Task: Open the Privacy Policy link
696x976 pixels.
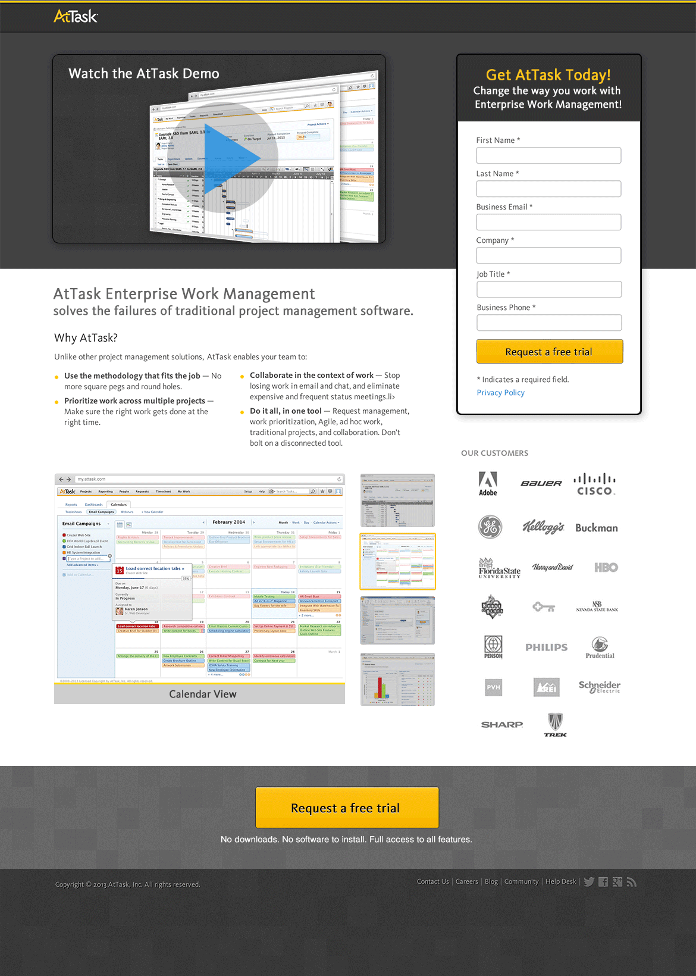Action: (500, 393)
